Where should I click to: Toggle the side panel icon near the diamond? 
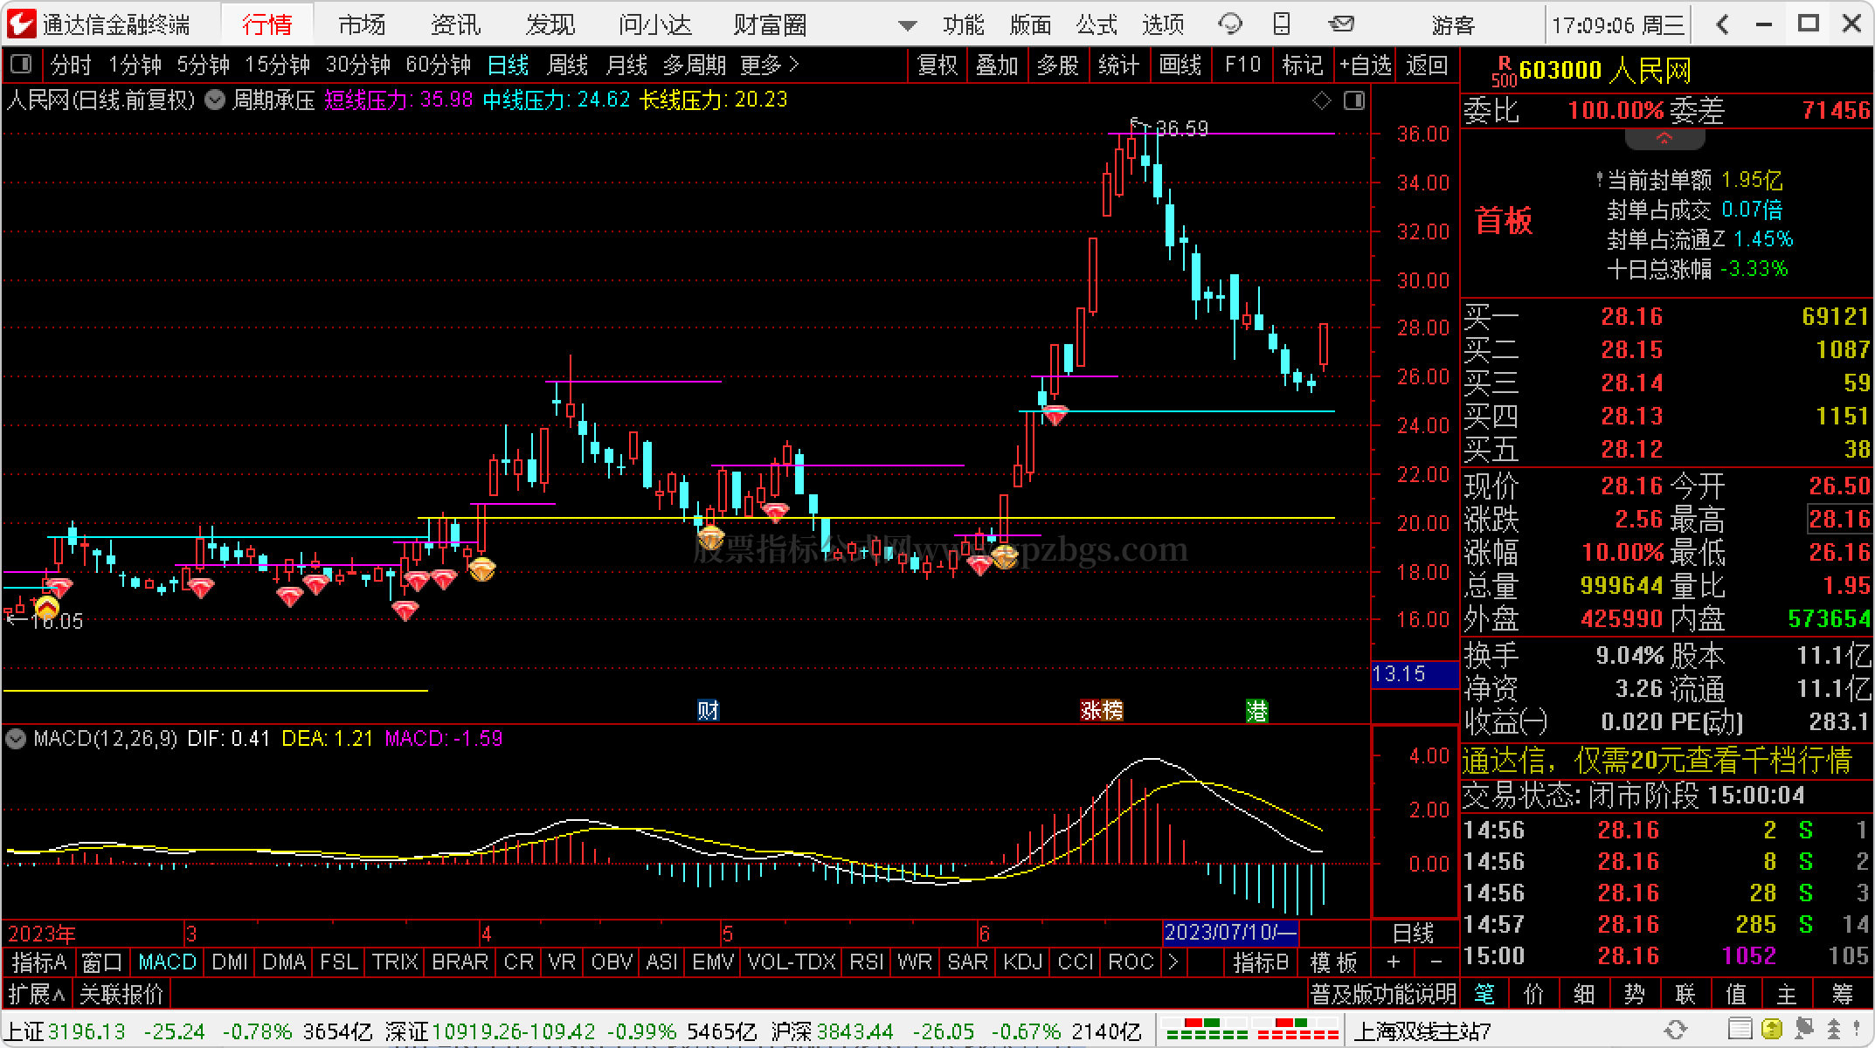(x=1354, y=101)
